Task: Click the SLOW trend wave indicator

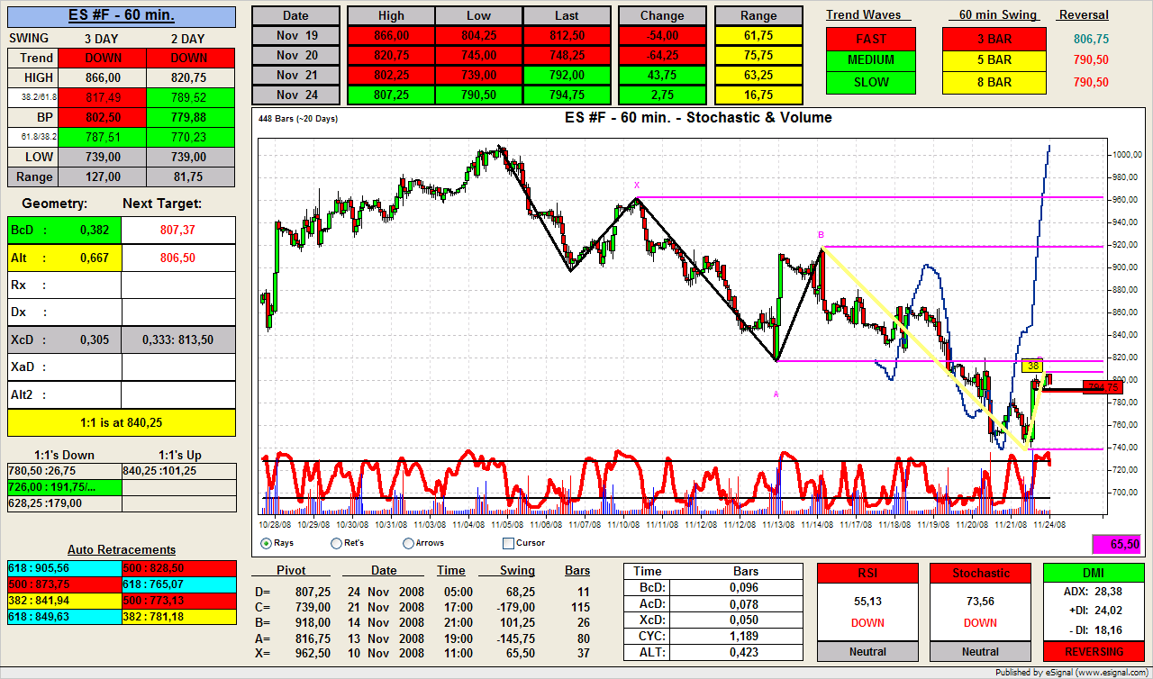Action: 871,82
